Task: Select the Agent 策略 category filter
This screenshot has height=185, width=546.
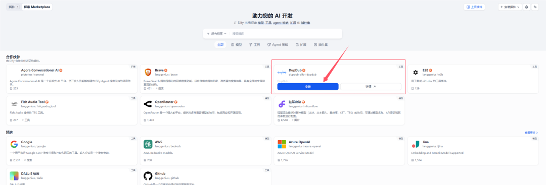Action: (x=278, y=45)
